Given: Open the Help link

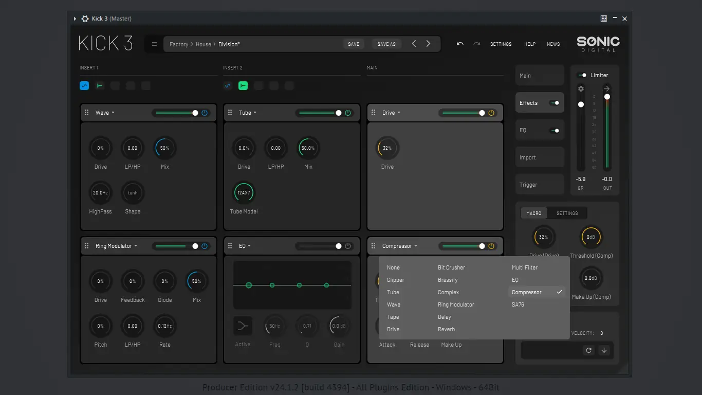Looking at the screenshot, I should point(530,44).
